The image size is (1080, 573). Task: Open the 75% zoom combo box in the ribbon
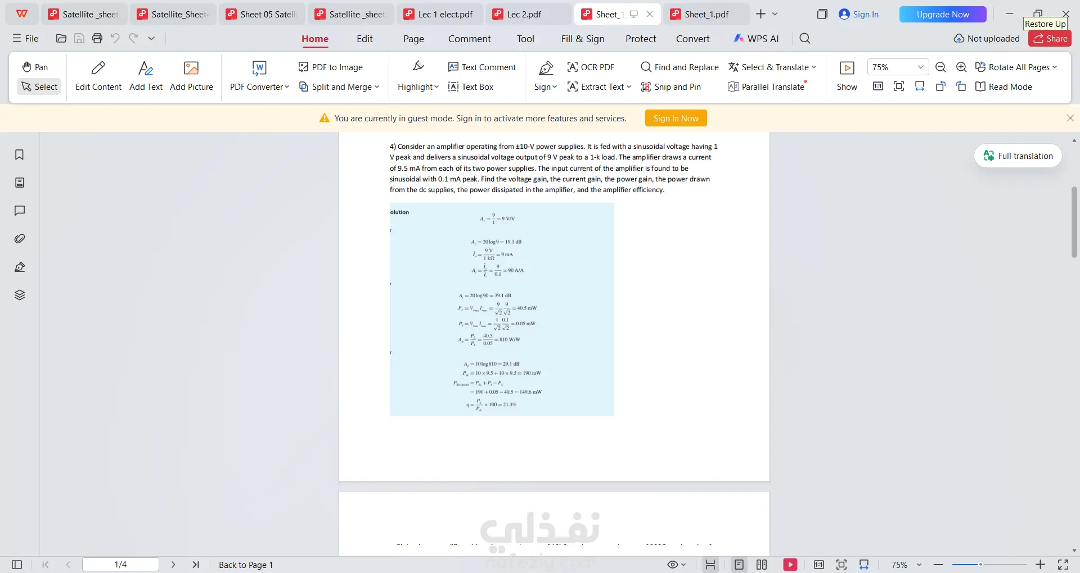[898, 67]
